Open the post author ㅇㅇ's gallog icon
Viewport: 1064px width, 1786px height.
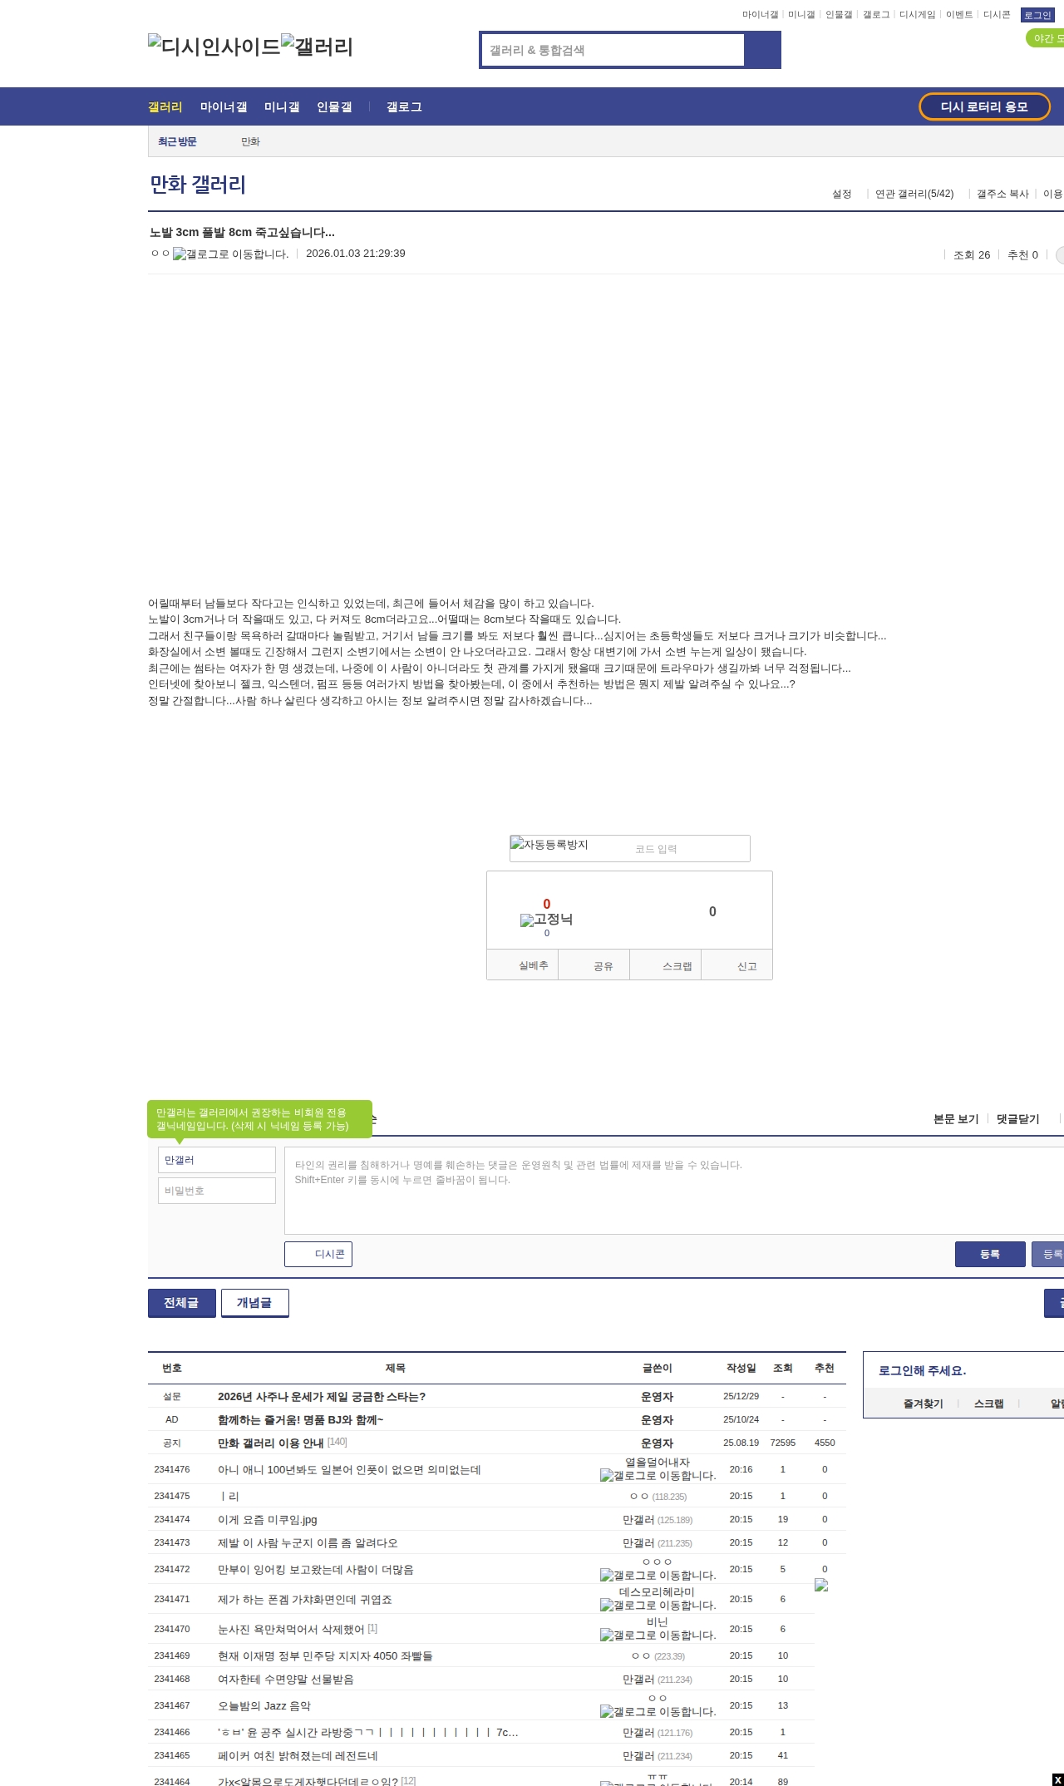[231, 254]
